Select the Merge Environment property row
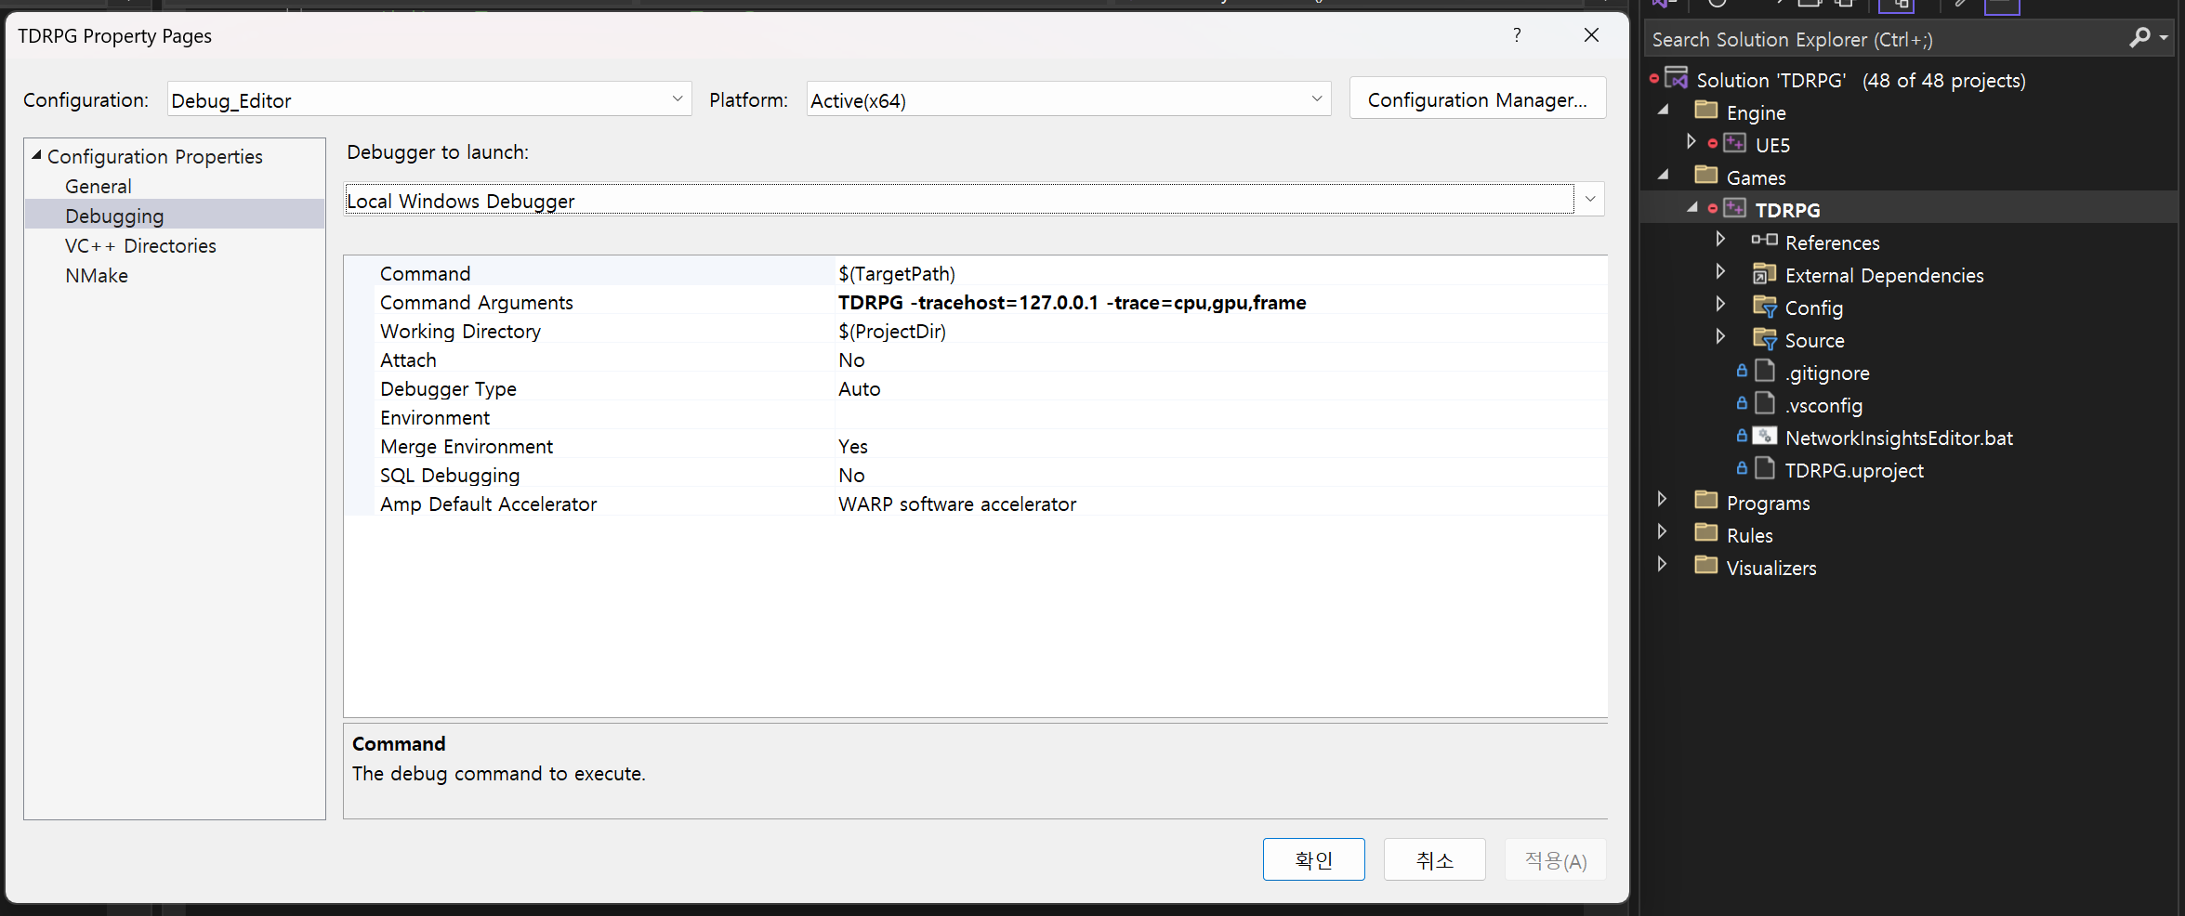The image size is (2185, 916). point(976,446)
